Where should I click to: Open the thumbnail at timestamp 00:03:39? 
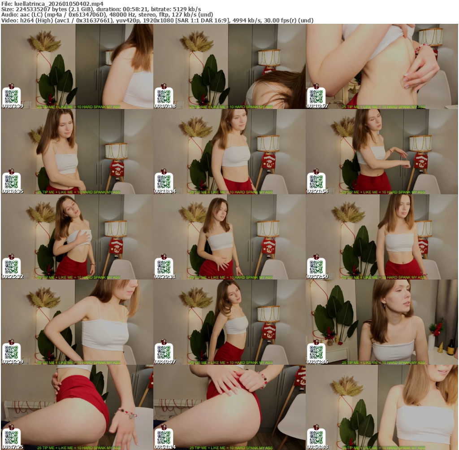click(77, 66)
